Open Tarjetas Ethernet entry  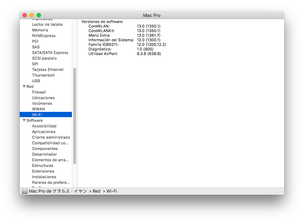tap(48, 70)
